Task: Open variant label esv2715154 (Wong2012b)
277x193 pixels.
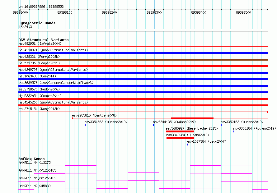Action: click(39, 109)
